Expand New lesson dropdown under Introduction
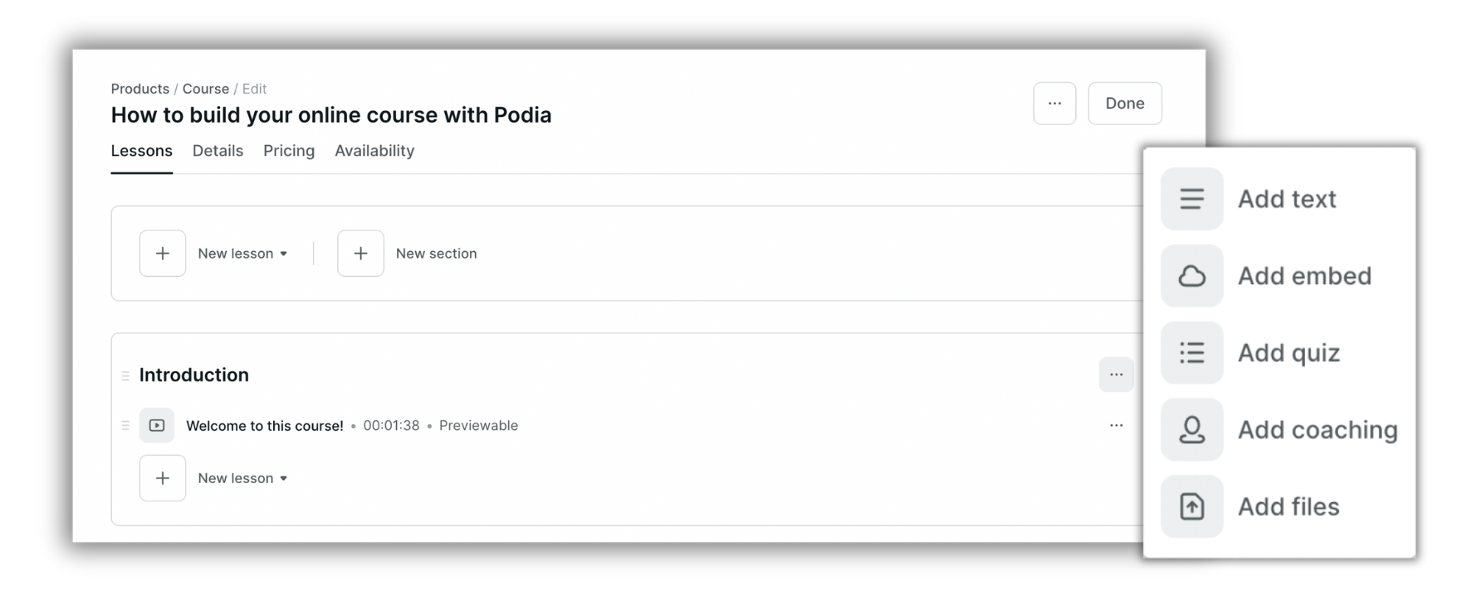This screenshot has width=1473, height=589. [284, 479]
